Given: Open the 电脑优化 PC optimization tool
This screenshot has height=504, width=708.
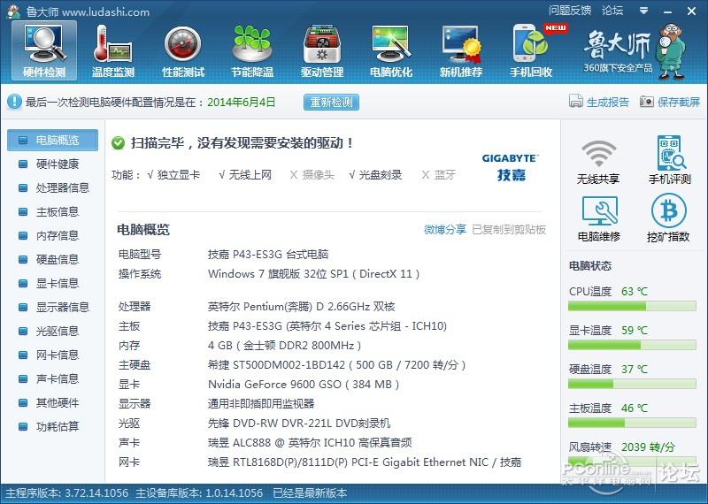Looking at the screenshot, I should point(391,50).
